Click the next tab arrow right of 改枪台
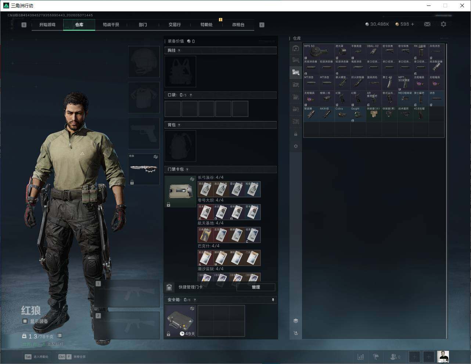Viewport: 471px width, 364px height. (262, 25)
